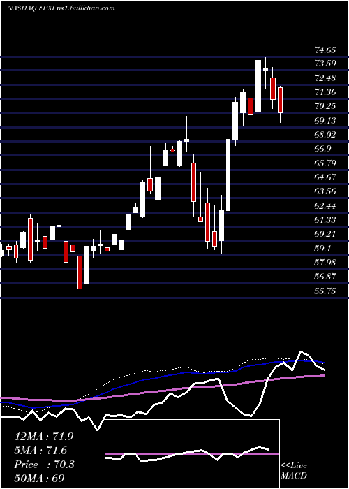Click the tallest white candle near 73.59
Image resolution: width=349 pixels, height=489 pixels.
(x=258, y=86)
